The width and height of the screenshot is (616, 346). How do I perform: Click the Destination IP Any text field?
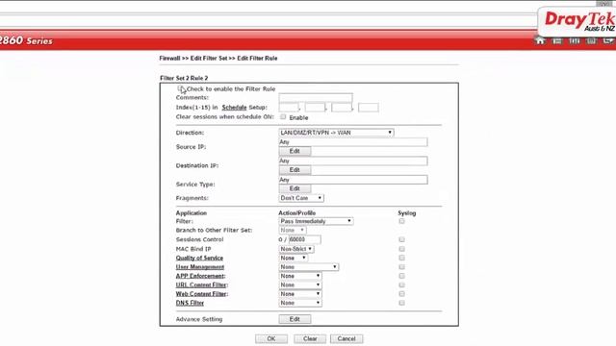pyautogui.click(x=353, y=161)
